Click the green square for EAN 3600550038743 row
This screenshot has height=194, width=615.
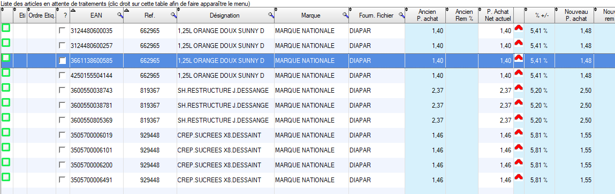6,88
